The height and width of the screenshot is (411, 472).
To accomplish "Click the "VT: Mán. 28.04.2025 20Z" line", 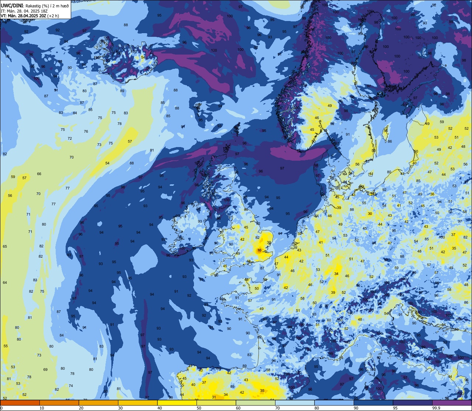I will [x=24, y=16].
